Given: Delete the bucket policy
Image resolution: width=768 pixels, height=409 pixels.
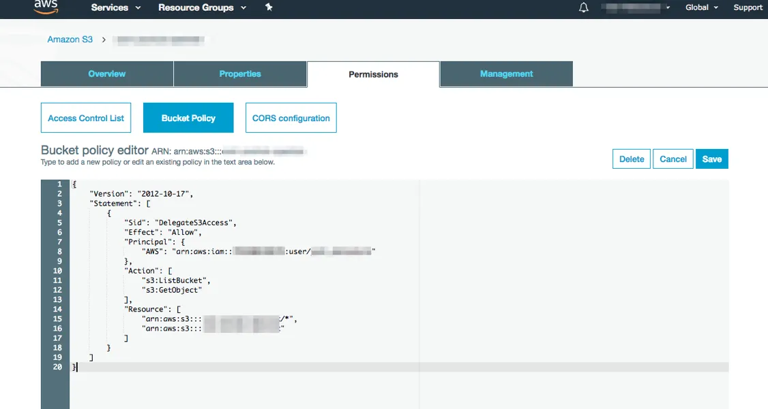Looking at the screenshot, I should 631,159.
